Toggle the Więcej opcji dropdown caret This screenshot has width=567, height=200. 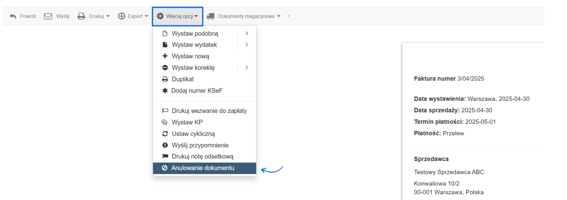point(196,16)
